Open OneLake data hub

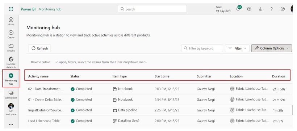click(x=11, y=63)
